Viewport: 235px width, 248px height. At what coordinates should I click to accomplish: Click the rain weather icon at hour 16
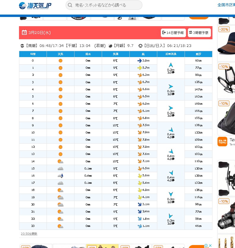[x=61, y=175]
